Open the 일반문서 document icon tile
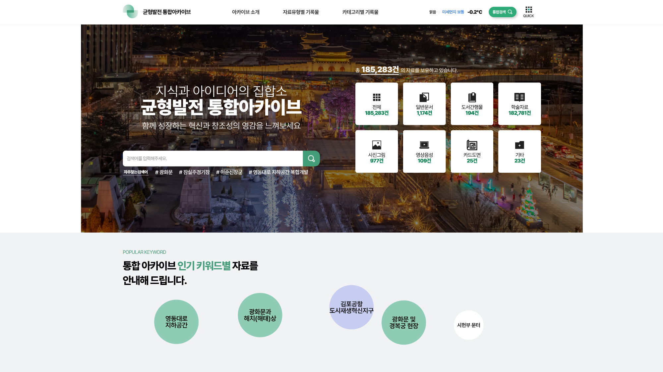Image resolution: width=663 pixels, height=372 pixels. pyautogui.click(x=424, y=104)
